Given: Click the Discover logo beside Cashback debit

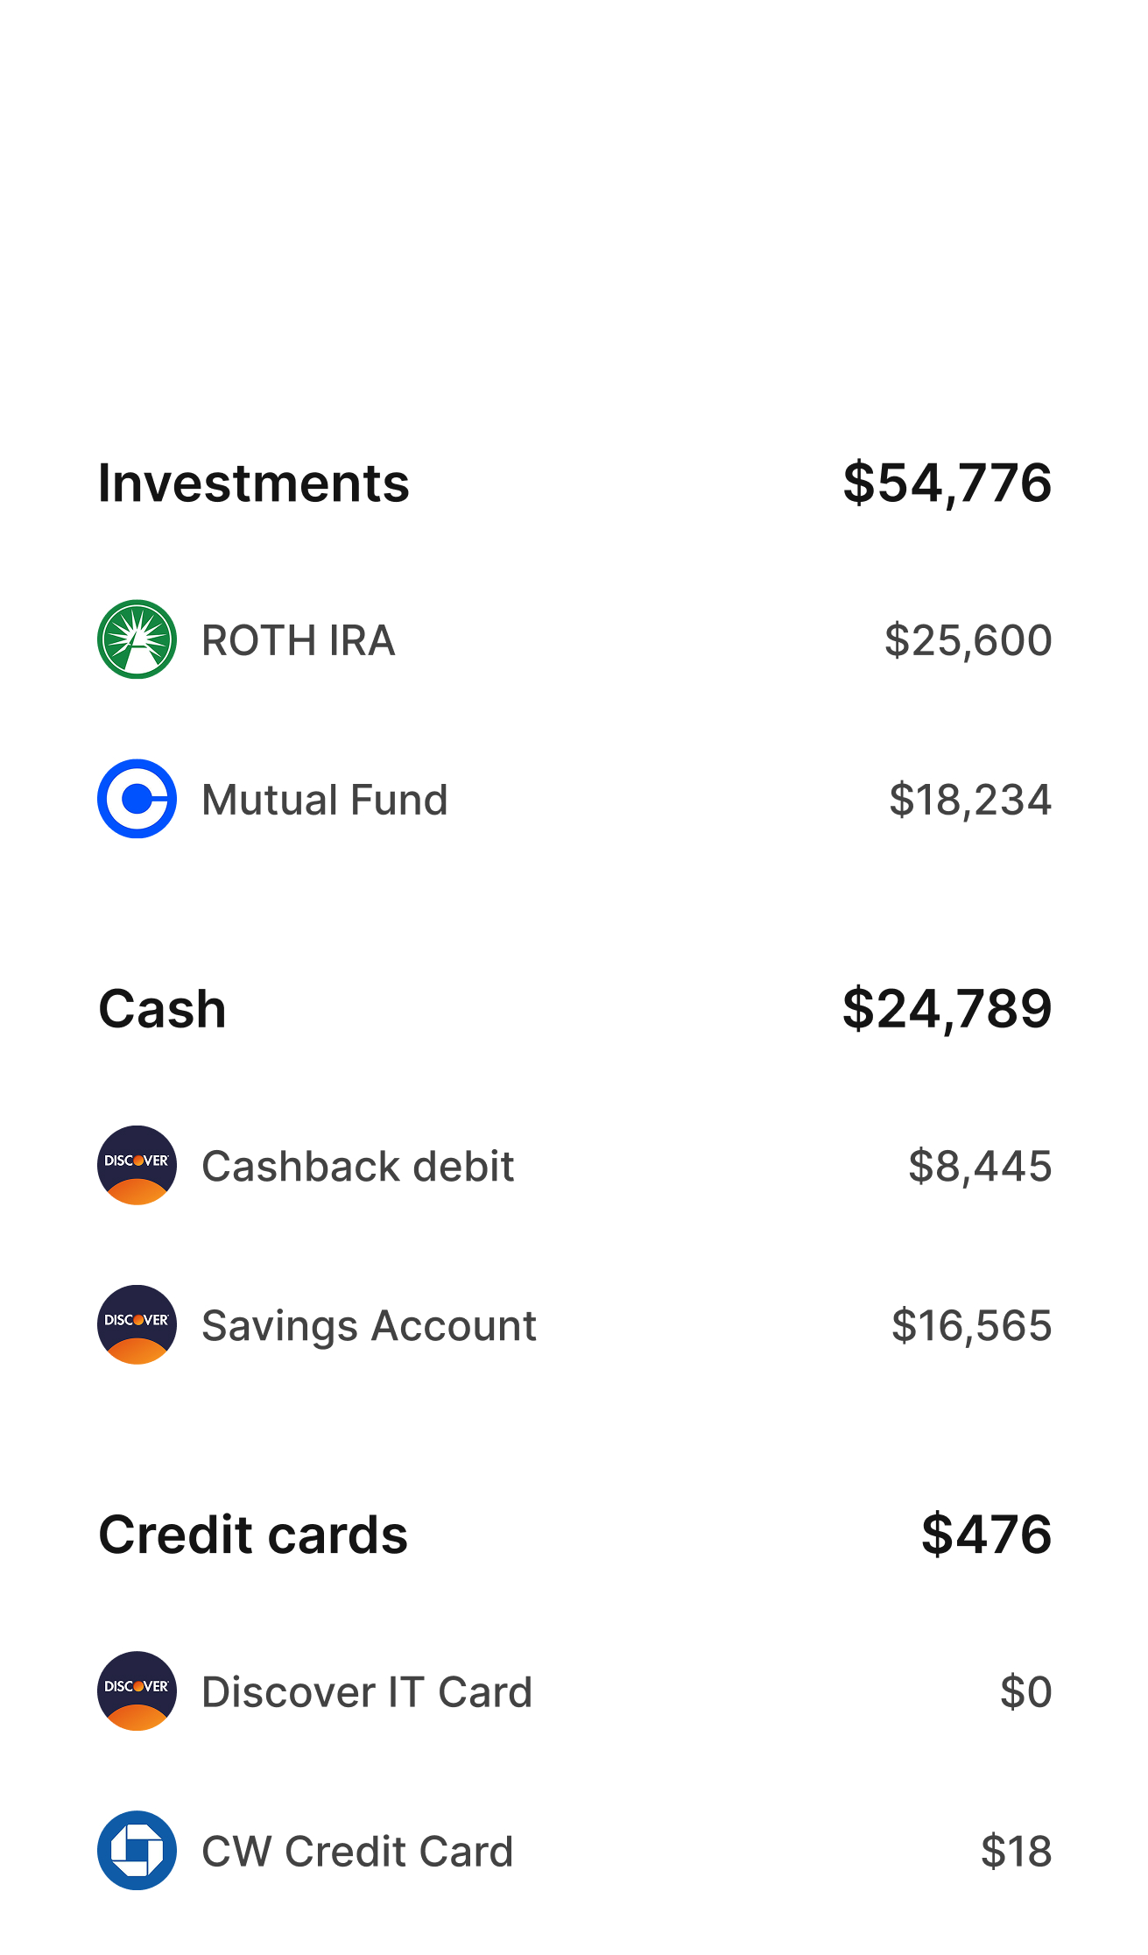Looking at the screenshot, I should (137, 1165).
